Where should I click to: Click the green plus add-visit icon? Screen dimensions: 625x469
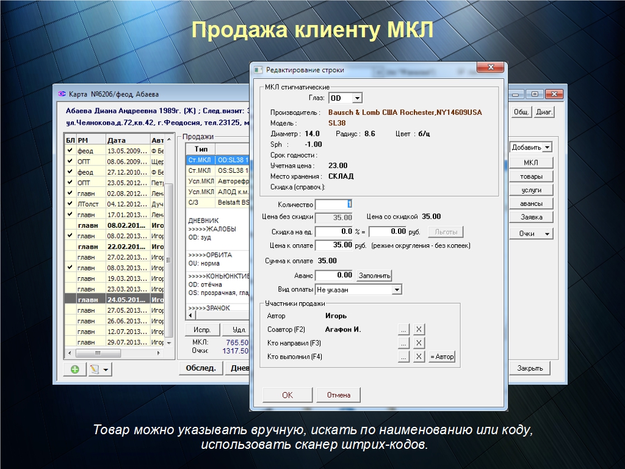tap(74, 369)
